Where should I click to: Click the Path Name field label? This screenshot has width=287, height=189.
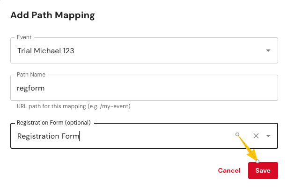tap(31, 74)
